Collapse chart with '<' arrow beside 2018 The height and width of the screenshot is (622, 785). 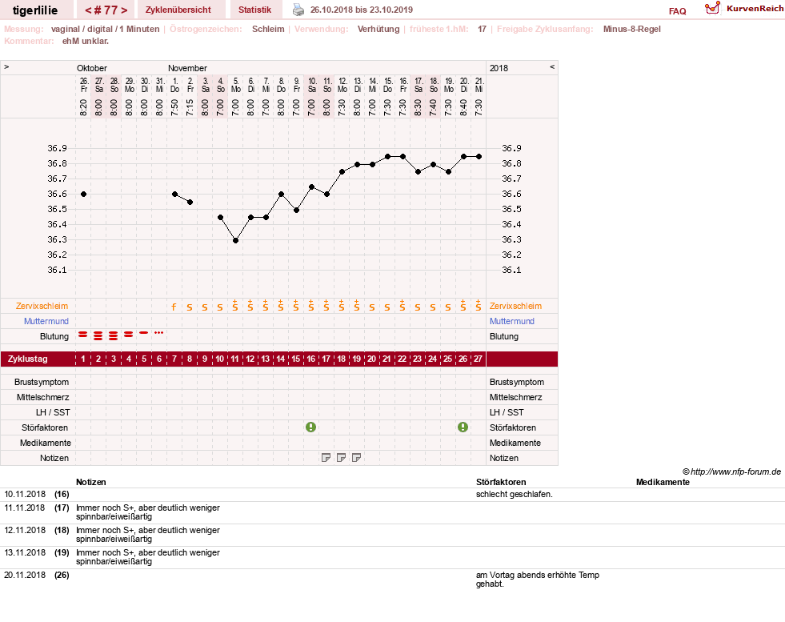pyautogui.click(x=552, y=66)
